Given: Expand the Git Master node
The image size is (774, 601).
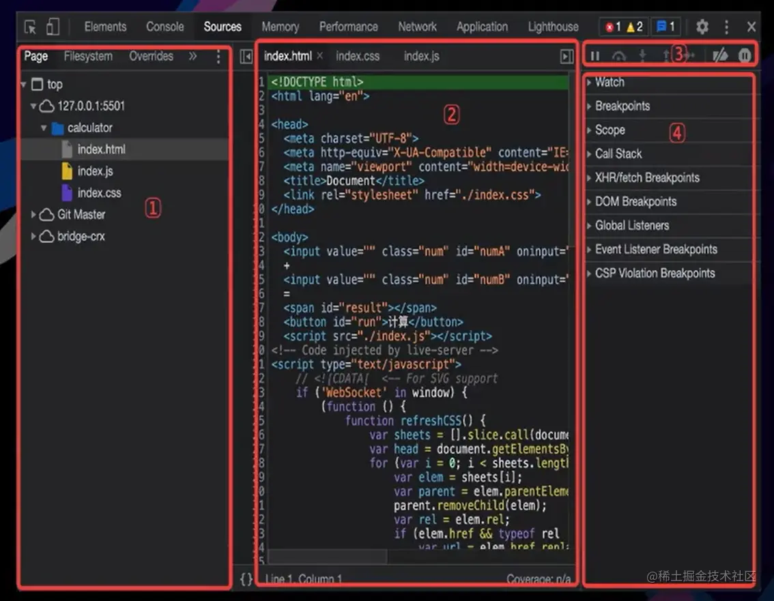Looking at the screenshot, I should [x=33, y=215].
